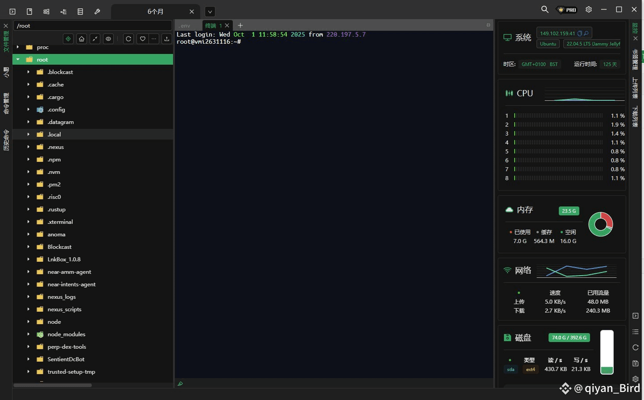Click the search magnifier in the title bar
644x400 pixels.
545,9
